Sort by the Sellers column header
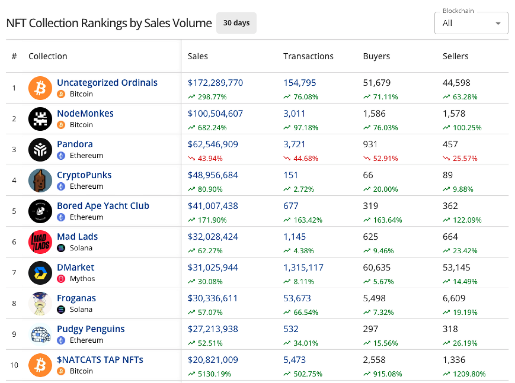The width and height of the screenshot is (515, 383). click(x=456, y=56)
